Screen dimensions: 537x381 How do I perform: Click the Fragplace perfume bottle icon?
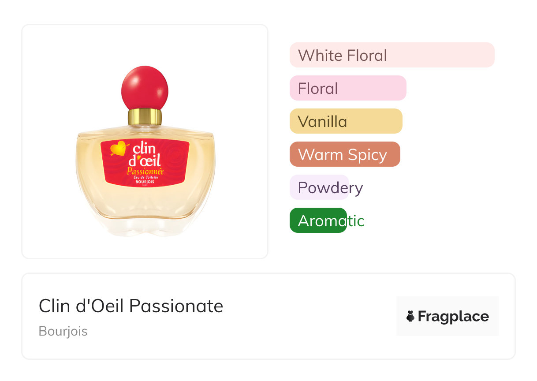click(x=410, y=316)
